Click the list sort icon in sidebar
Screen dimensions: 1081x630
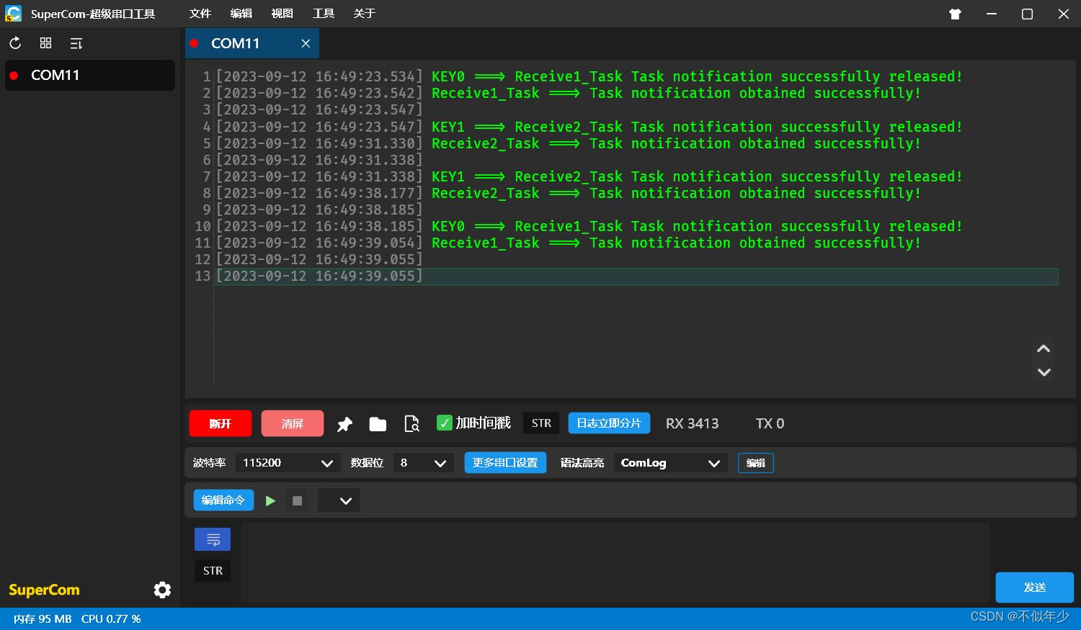point(76,44)
